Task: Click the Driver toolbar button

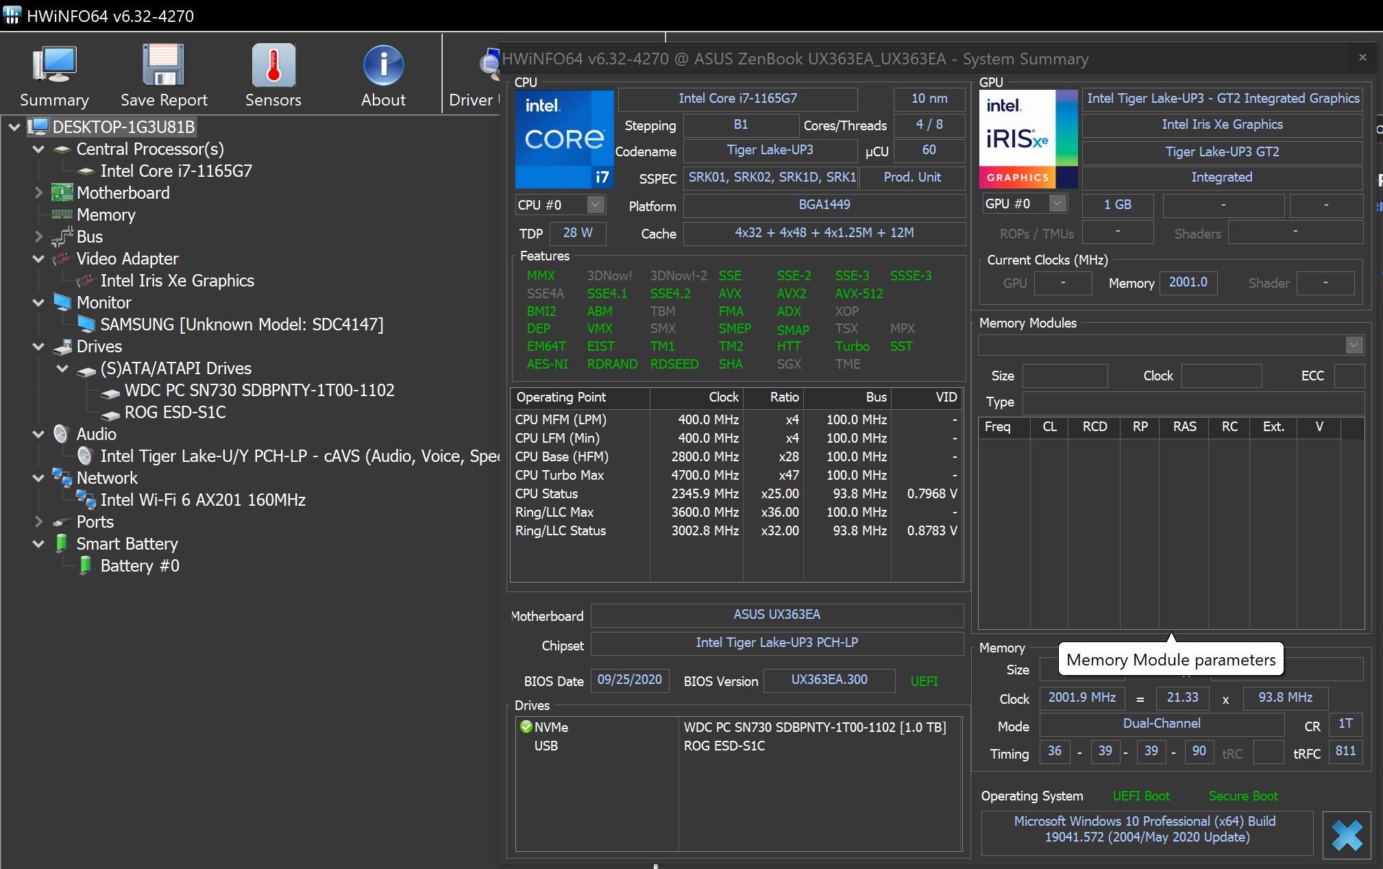Action: 472,74
